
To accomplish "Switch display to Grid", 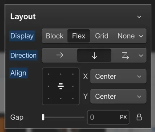I will tap(102, 36).
